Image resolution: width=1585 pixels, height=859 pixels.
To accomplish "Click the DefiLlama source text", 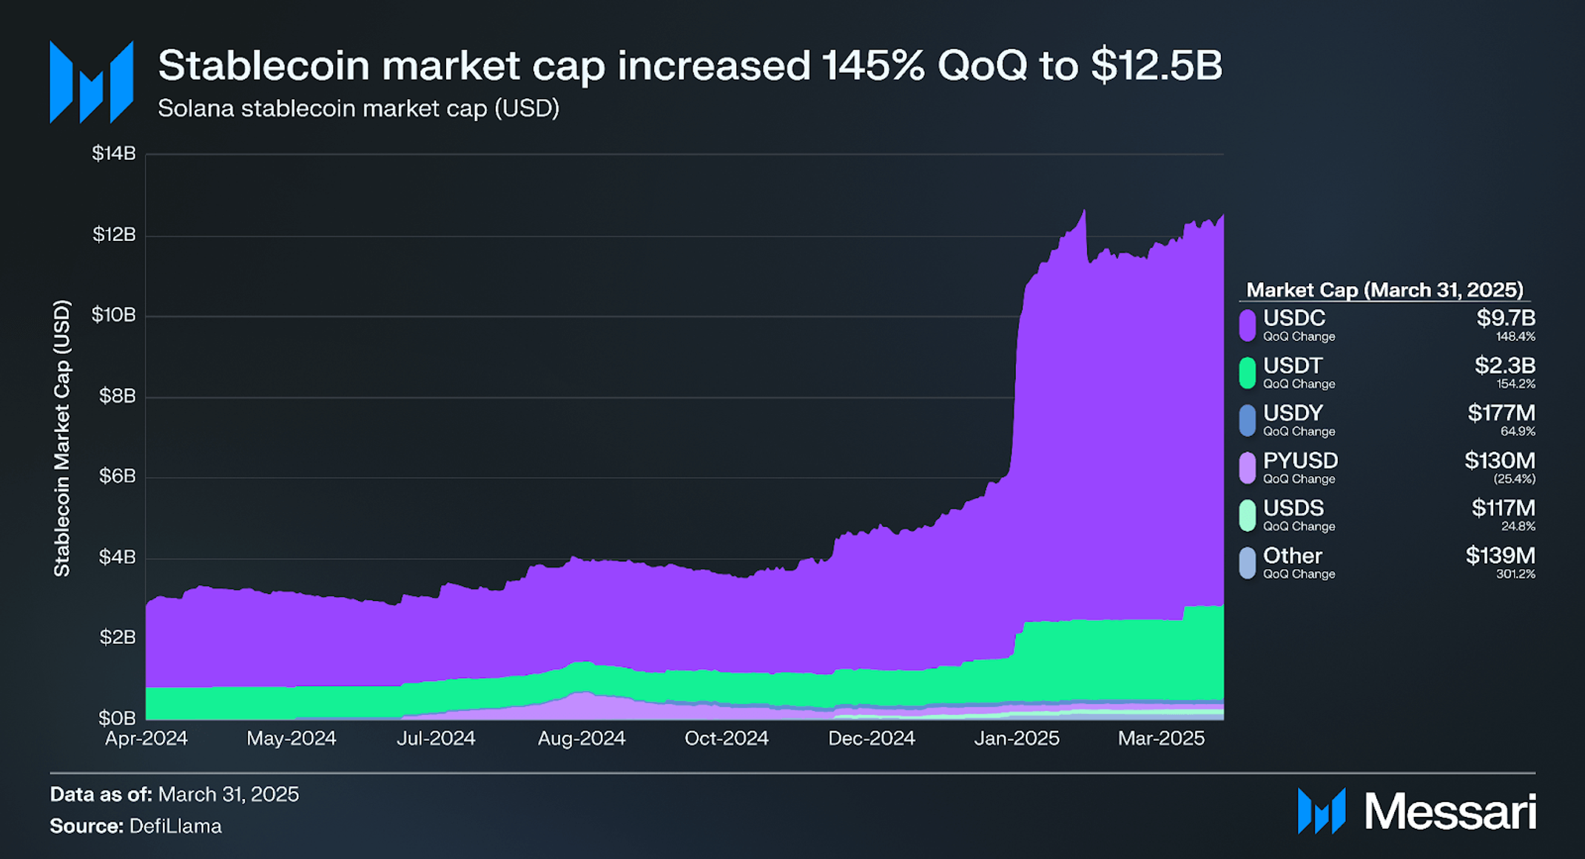I will [175, 826].
